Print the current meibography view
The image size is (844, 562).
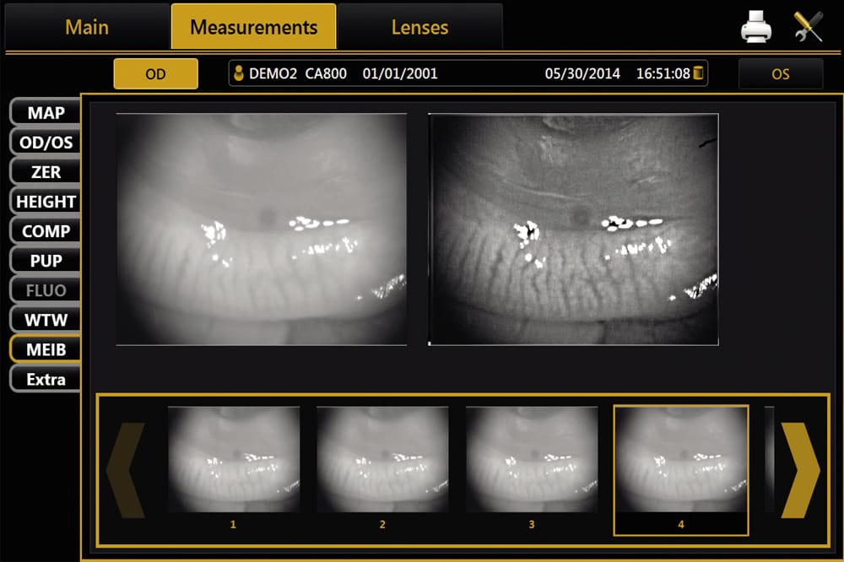point(755,26)
